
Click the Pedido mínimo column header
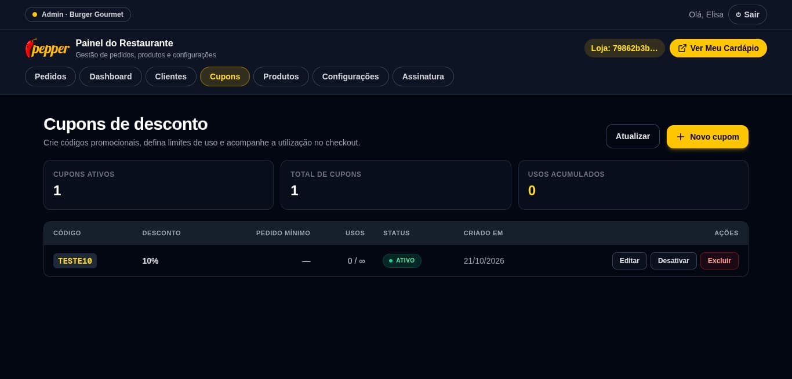283,233
